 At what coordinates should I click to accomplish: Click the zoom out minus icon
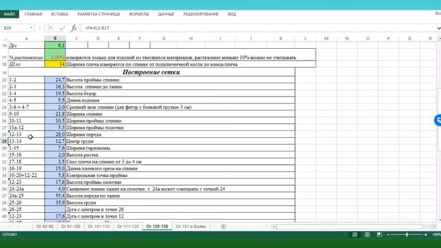coord(389,234)
